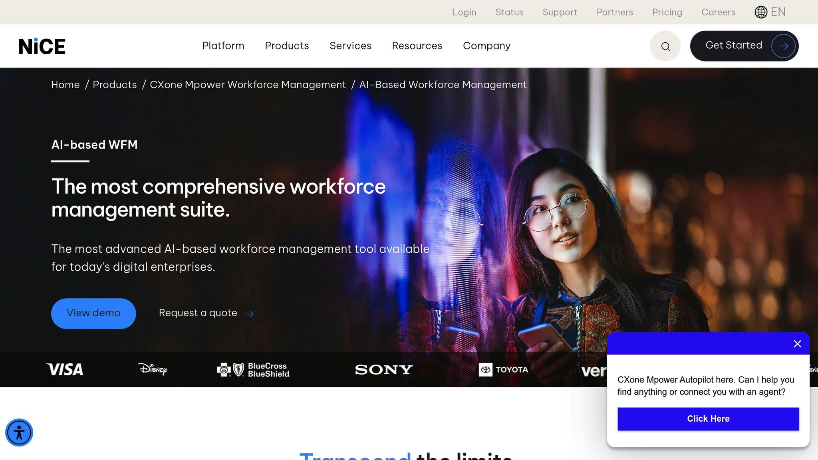
Task: Click the globe language icon
Action: (761, 12)
